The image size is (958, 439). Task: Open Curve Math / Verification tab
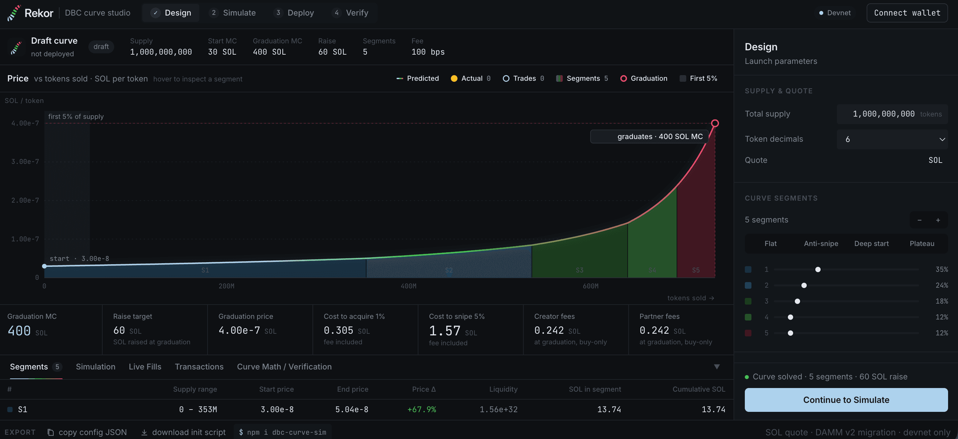(x=284, y=367)
